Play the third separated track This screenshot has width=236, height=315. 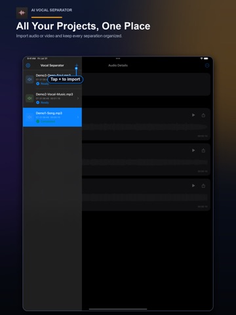193,186
